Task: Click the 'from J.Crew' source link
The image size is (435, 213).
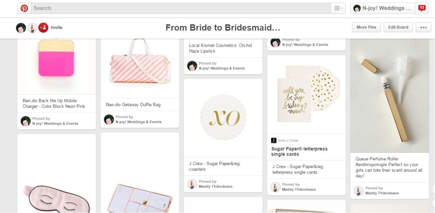Action: [288, 140]
